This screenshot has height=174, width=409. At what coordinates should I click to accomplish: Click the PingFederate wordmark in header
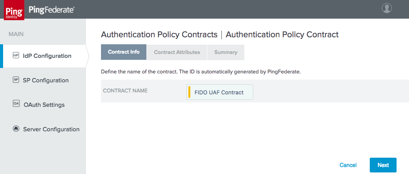pos(52,10)
